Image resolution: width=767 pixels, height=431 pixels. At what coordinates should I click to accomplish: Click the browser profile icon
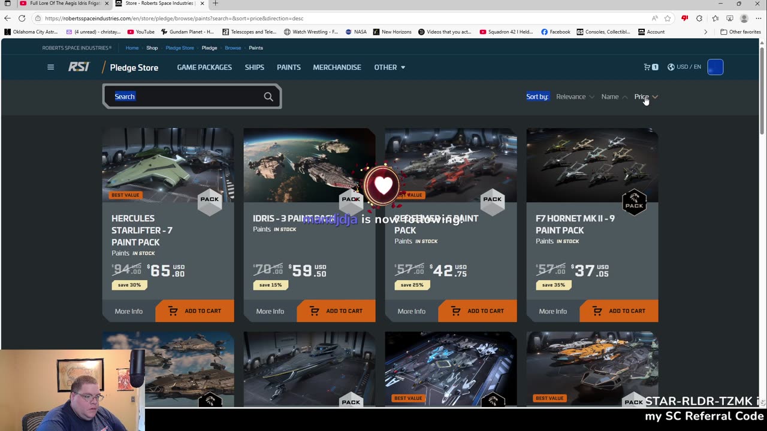click(x=744, y=19)
